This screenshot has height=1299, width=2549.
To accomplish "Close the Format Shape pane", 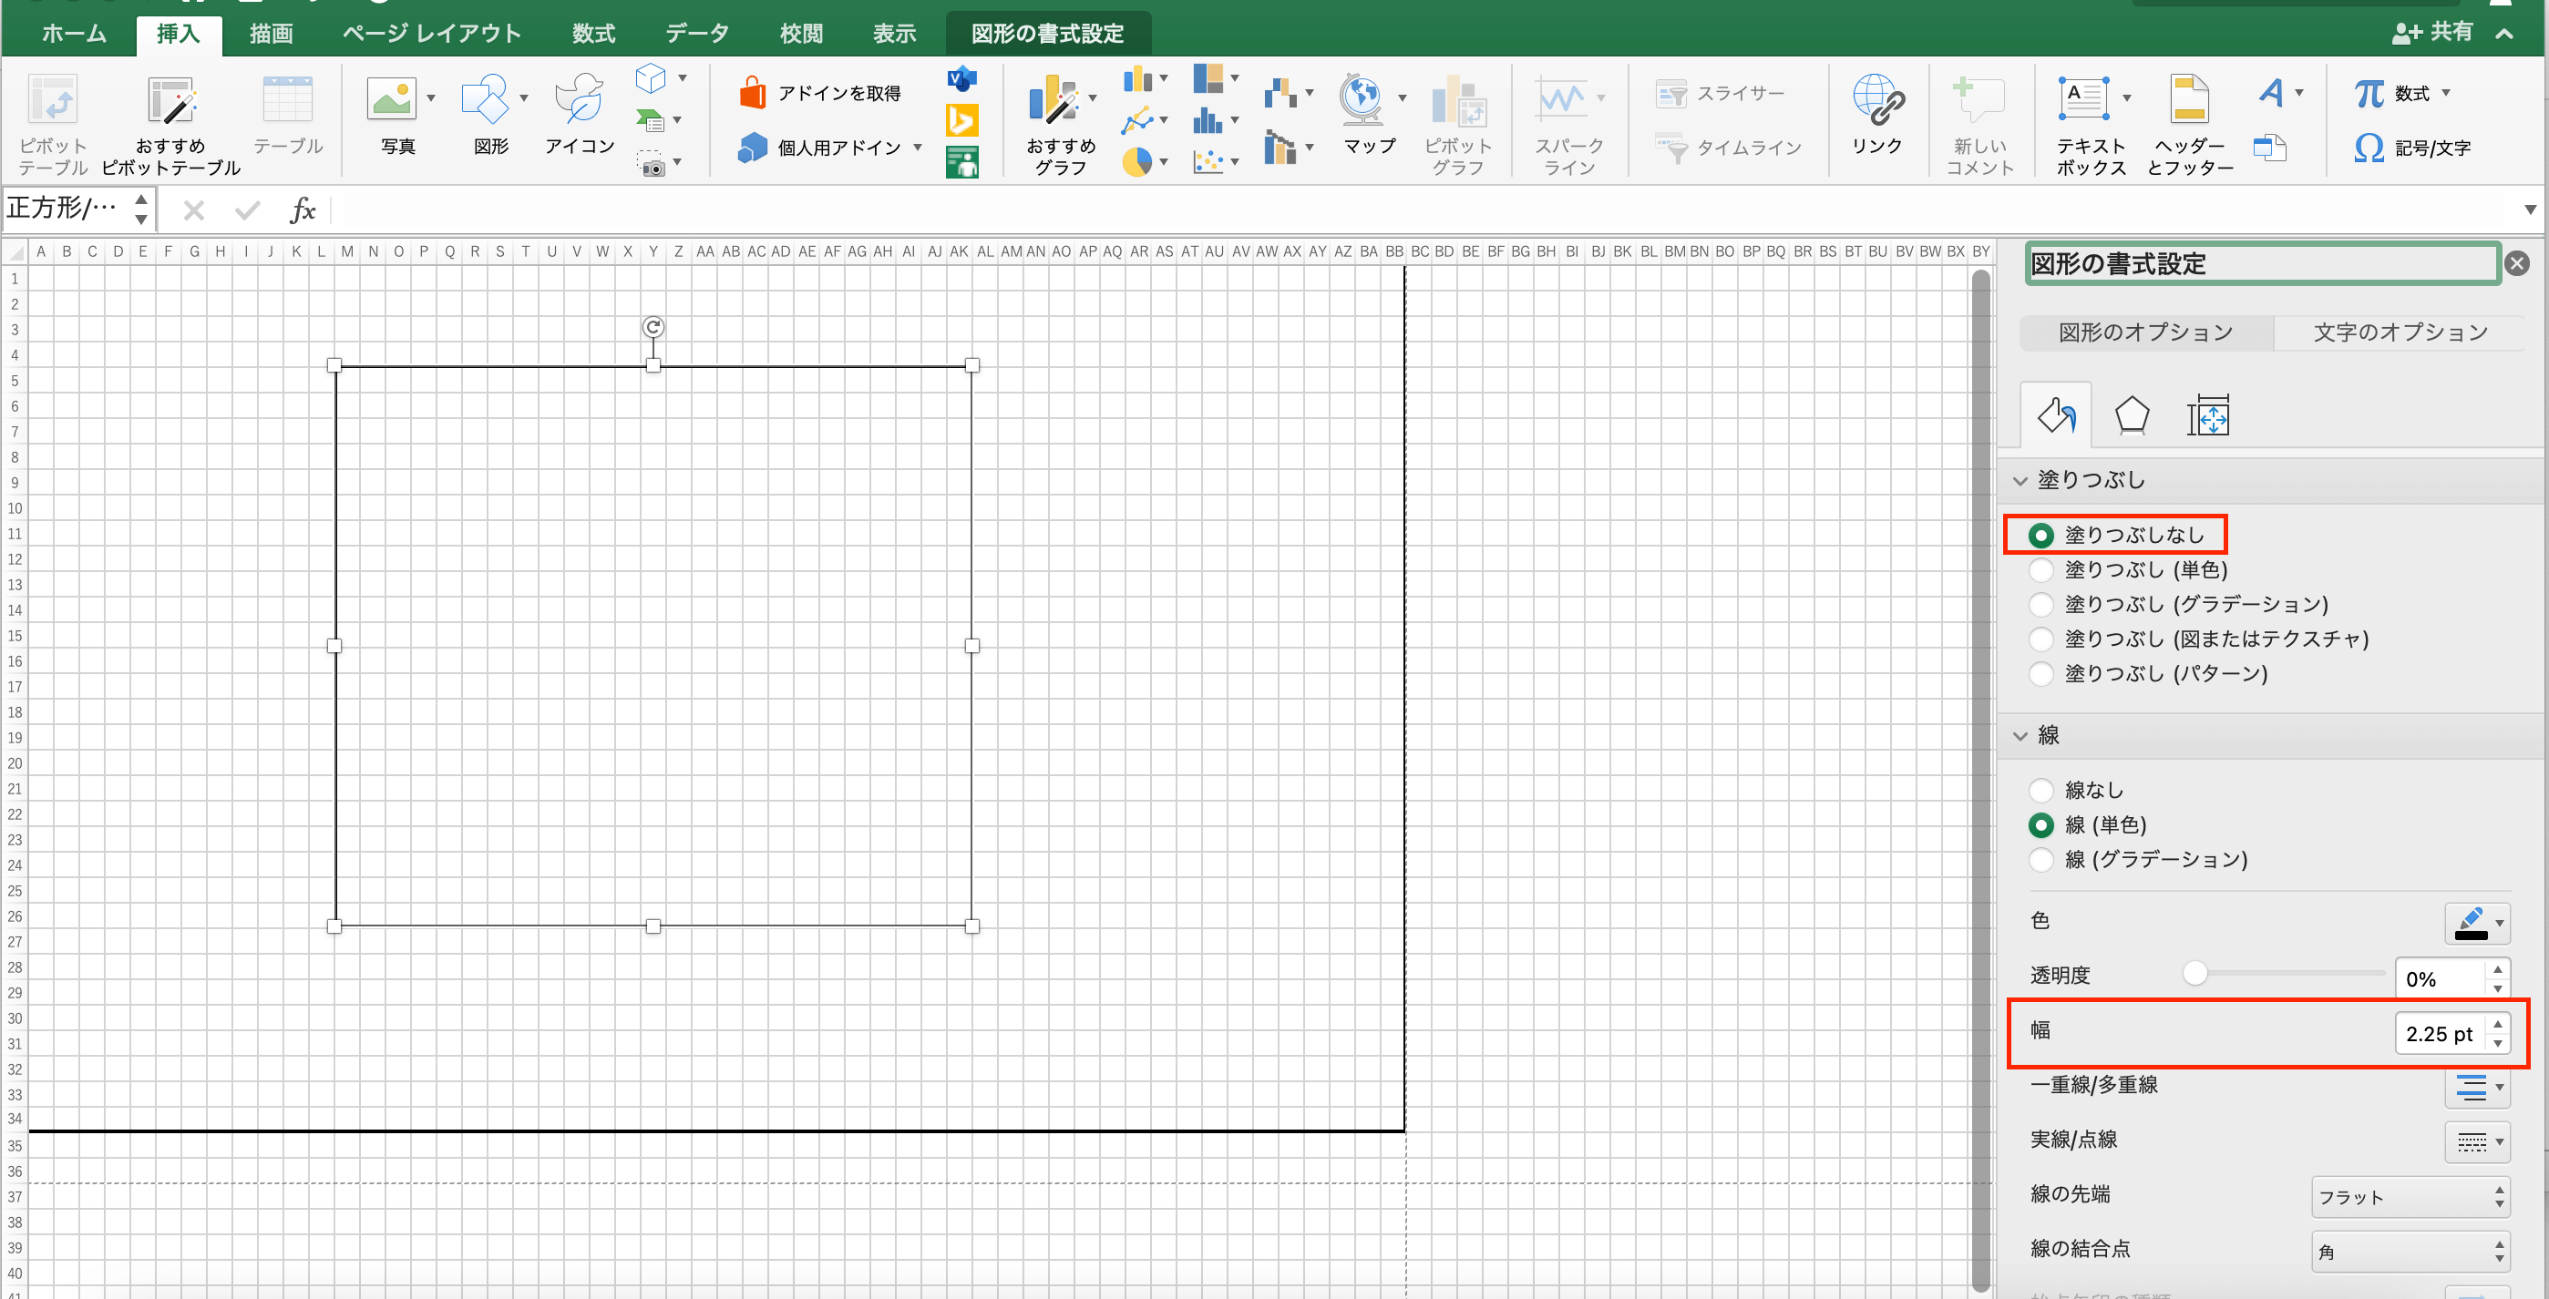I will click(2517, 263).
